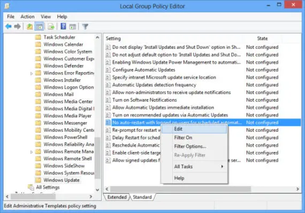Click the settings list horizontal scrollbar thumb
This screenshot has height=213, width=305.
click(180, 189)
